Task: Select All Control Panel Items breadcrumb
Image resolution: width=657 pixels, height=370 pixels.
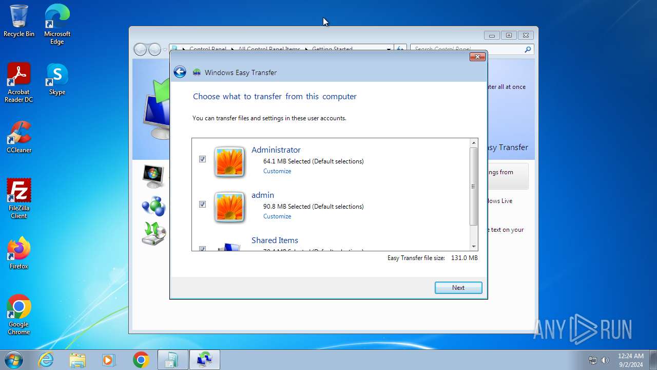Action: click(269, 49)
